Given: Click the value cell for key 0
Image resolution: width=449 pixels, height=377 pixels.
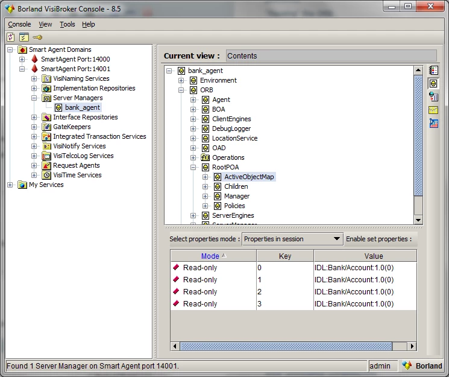Looking at the screenshot, I should click(365, 267).
